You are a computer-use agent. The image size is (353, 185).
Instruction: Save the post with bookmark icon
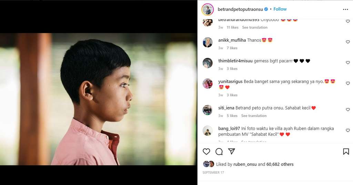click(x=346, y=152)
